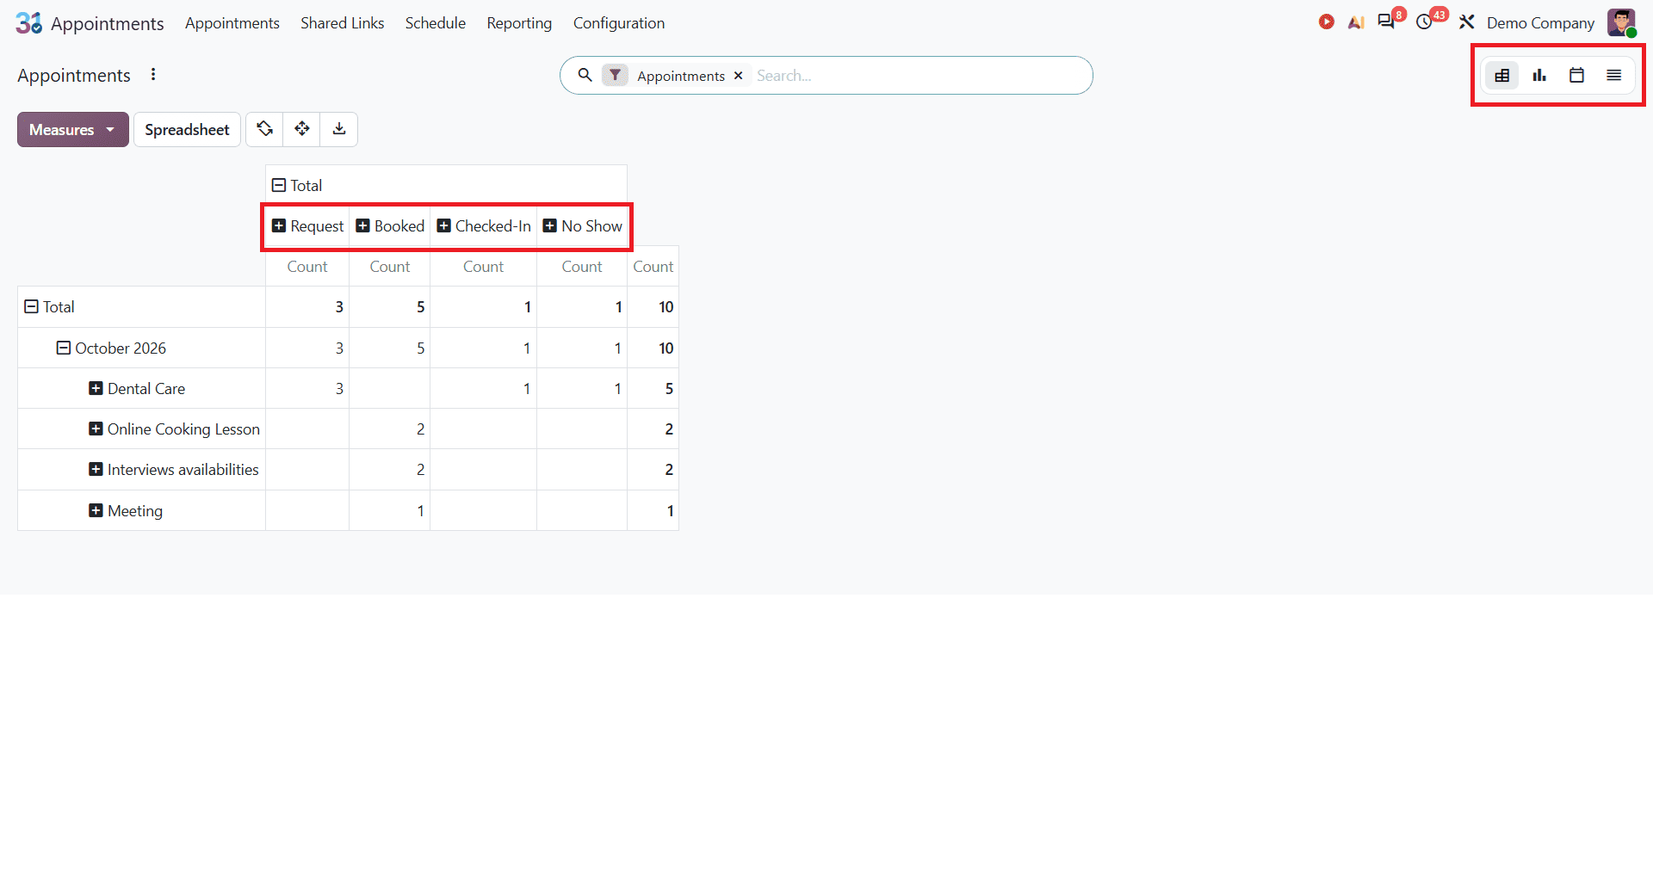Open the vertical dots actions menu
1653x888 pixels.
coord(153,74)
